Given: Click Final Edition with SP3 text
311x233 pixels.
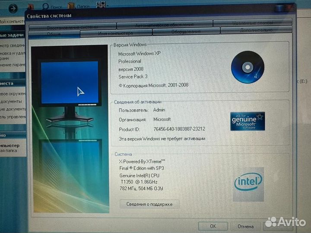Looking at the screenshot, I should pos(142,168).
